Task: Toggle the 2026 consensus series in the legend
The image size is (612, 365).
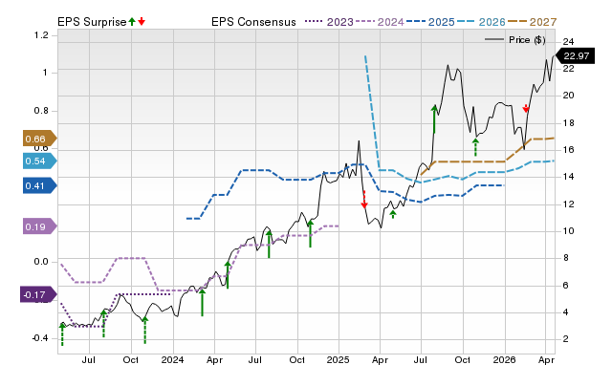Action: coord(481,22)
